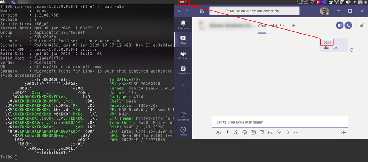The width and height of the screenshot is (368, 162).
Task: Click the Shell: bash line in terminal
Action: (x=122, y=101)
